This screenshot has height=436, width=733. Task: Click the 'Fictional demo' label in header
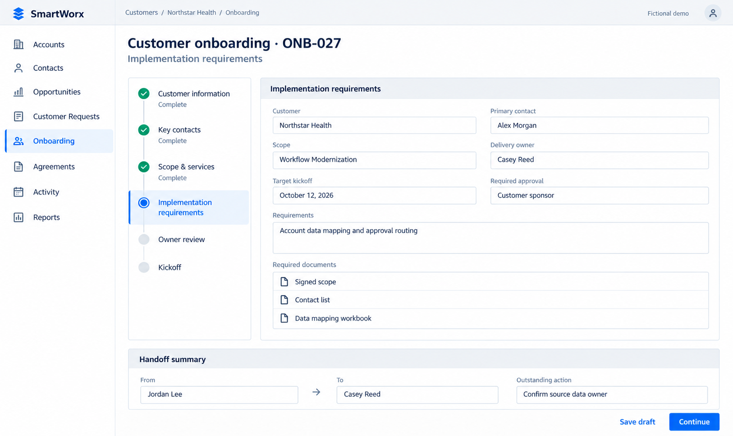point(668,14)
